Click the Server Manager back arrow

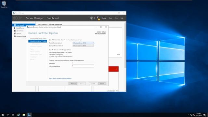tap(15, 18)
